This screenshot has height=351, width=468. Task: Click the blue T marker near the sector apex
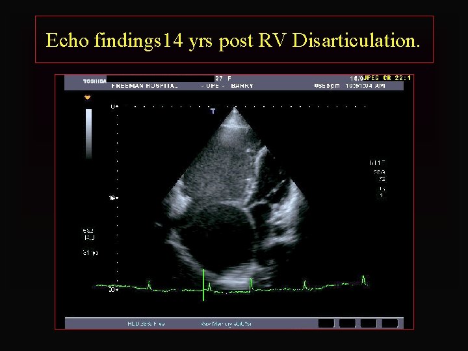point(213,111)
